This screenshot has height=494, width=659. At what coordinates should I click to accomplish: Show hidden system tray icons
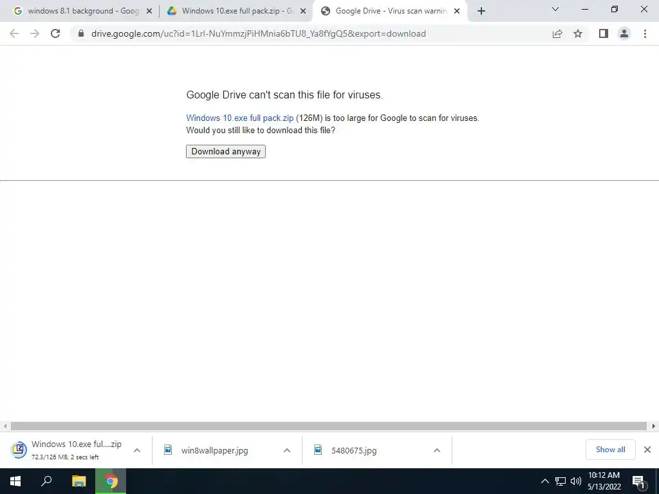[544, 481]
